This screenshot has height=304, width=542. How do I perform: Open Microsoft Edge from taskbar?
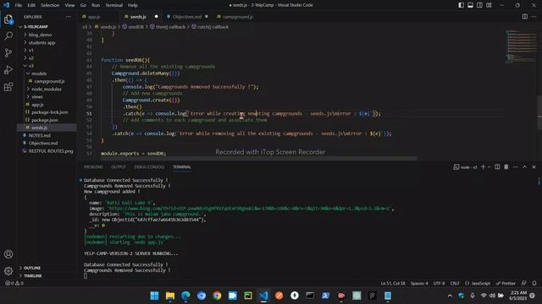[185, 296]
